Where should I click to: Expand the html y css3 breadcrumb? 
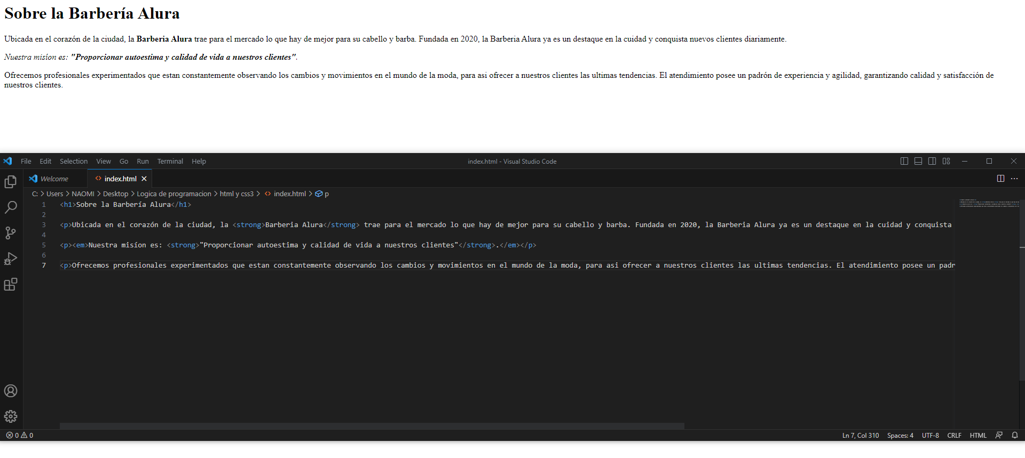pyautogui.click(x=236, y=194)
